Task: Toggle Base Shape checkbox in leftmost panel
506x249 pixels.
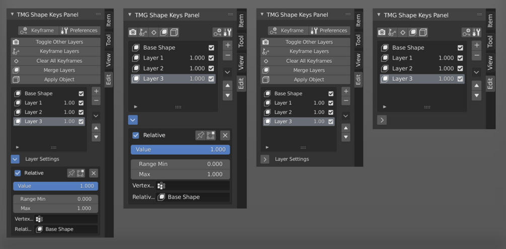Action: [x=81, y=94]
